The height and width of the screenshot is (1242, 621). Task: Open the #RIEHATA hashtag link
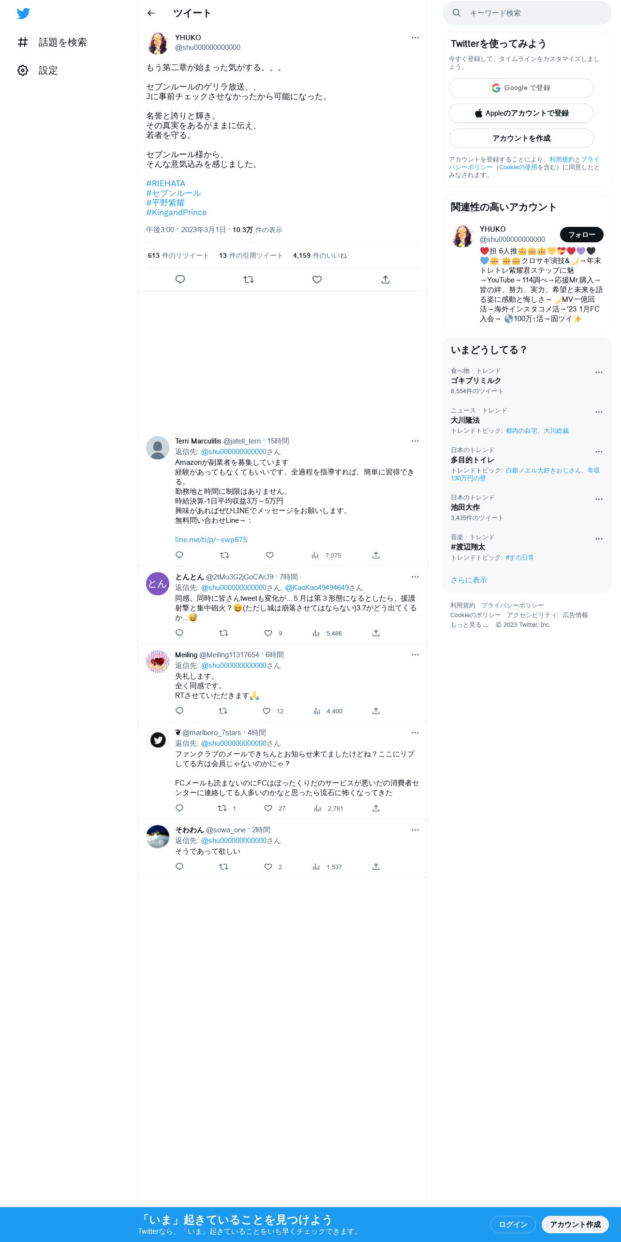pyautogui.click(x=166, y=183)
